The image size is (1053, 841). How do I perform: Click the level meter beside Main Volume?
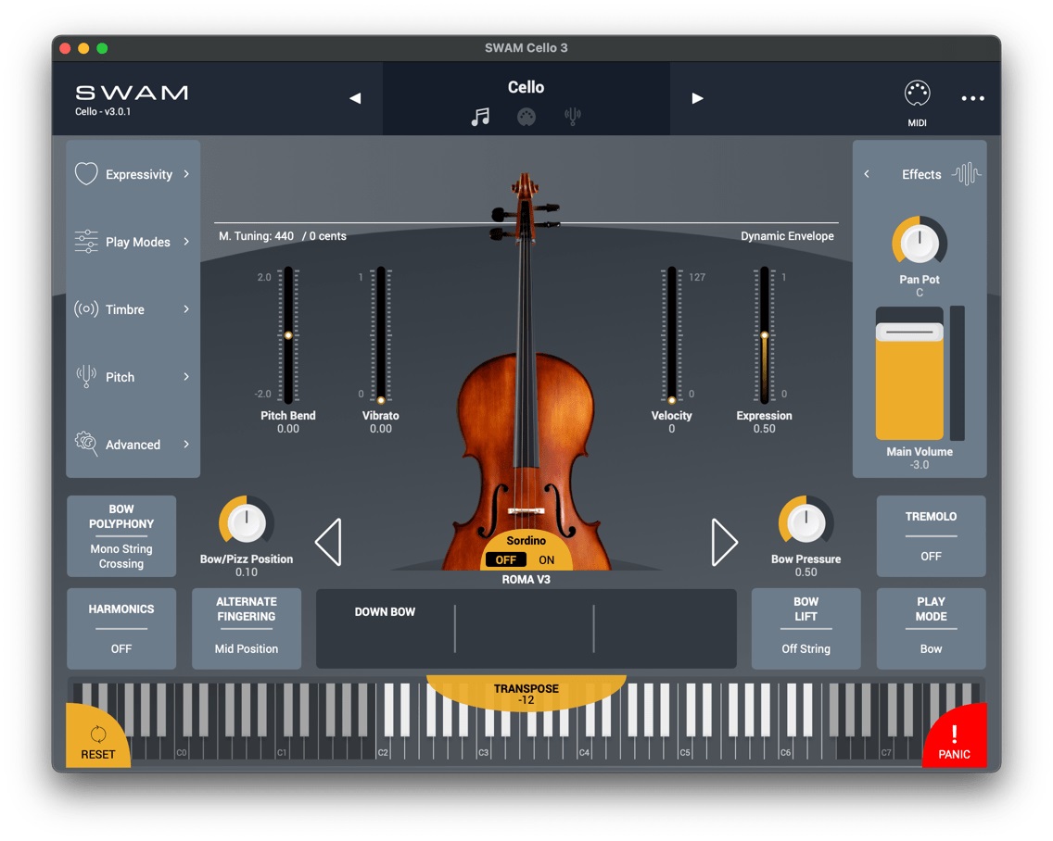click(957, 373)
